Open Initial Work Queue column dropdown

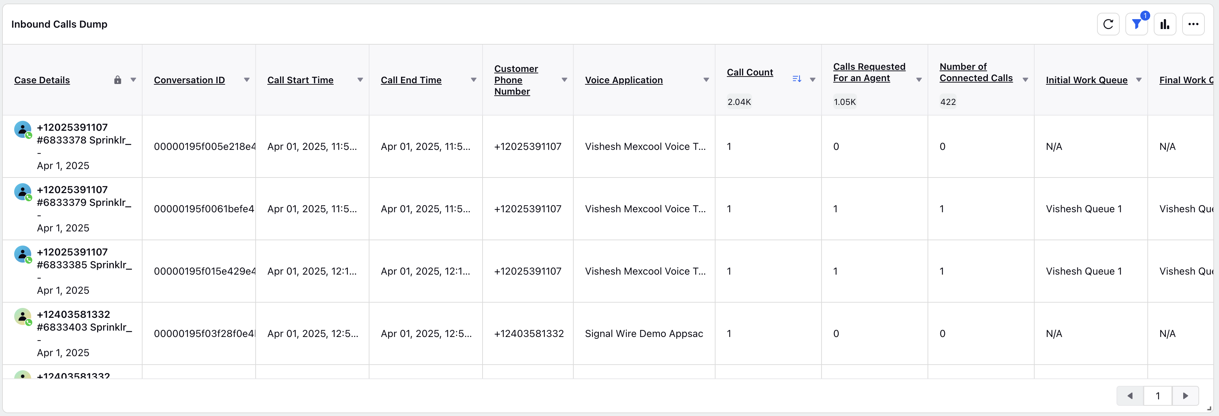tap(1139, 80)
